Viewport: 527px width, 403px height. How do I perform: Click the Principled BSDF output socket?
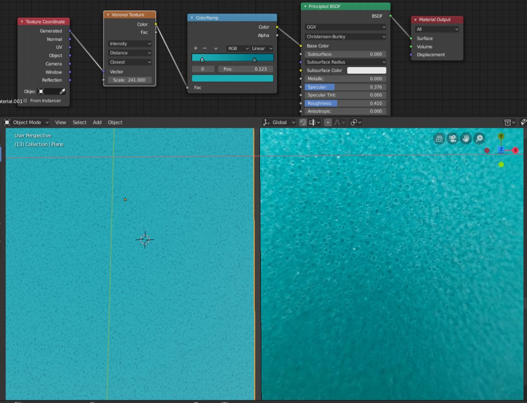[390, 15]
